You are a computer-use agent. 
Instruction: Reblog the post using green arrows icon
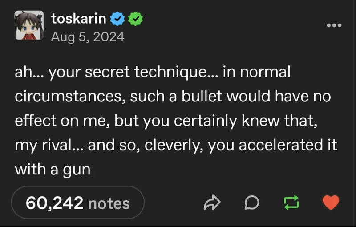[x=291, y=203]
